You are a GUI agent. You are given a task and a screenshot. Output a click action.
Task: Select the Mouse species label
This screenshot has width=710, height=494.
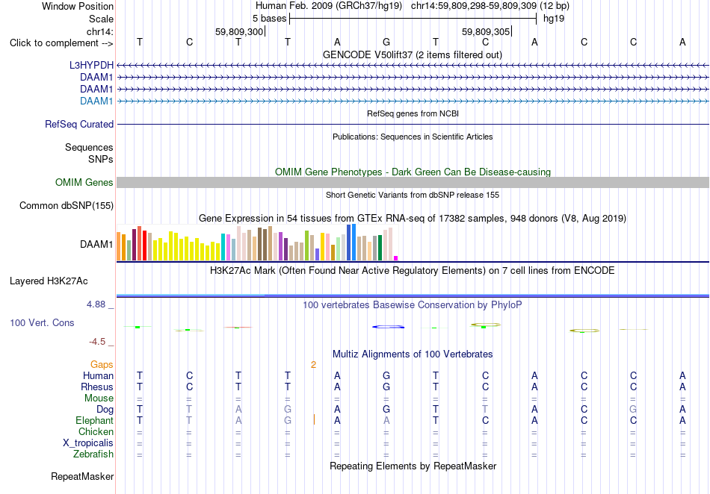click(x=99, y=398)
